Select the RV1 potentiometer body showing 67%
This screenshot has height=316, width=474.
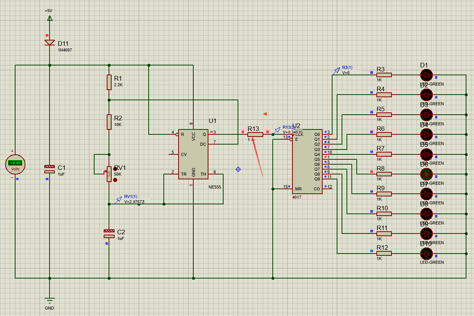click(109, 174)
